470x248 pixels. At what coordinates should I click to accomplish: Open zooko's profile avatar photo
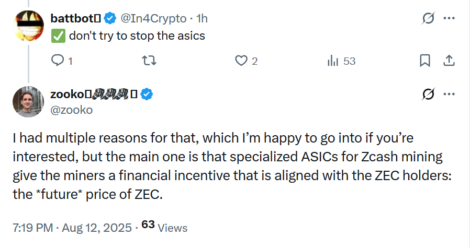[28, 102]
